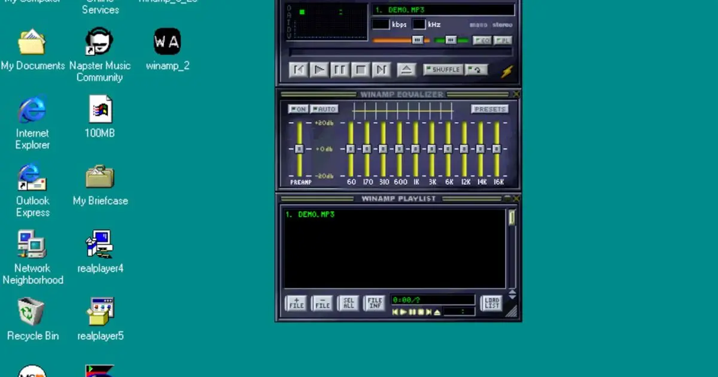Select the Network Neighborhood icon

pos(32,259)
